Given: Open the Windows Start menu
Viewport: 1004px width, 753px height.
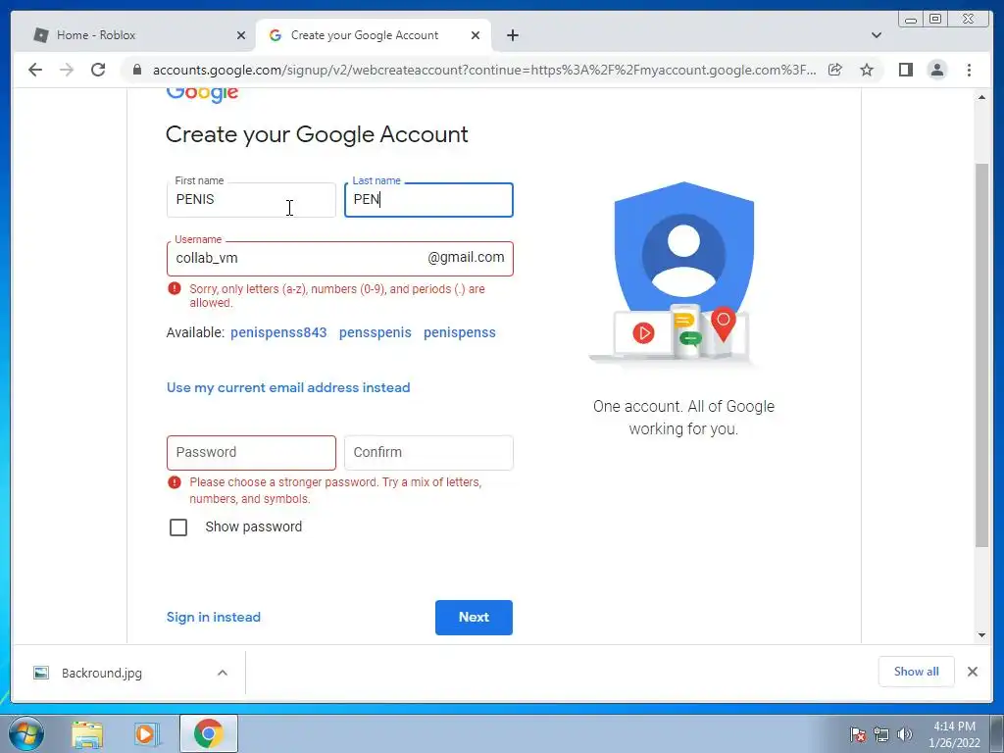Looking at the screenshot, I should click(26, 733).
